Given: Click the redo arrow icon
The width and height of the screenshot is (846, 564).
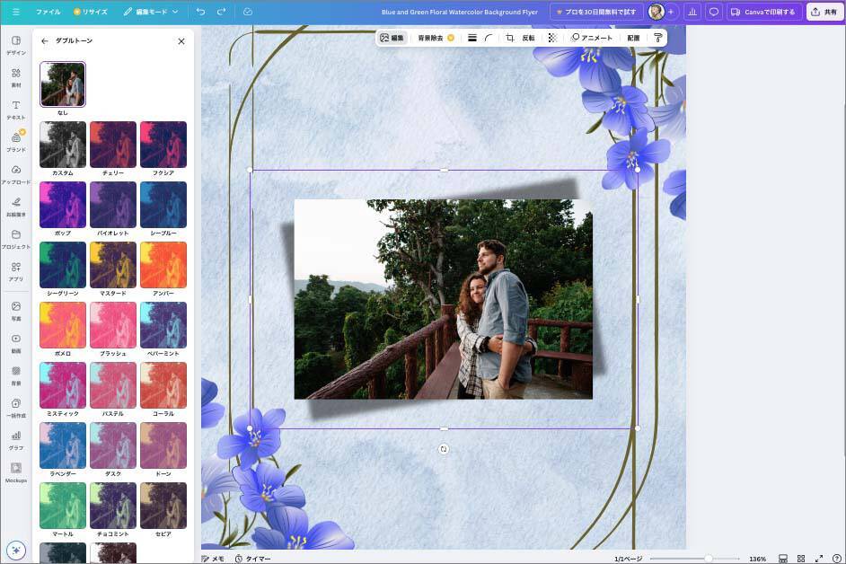Looking at the screenshot, I should click(221, 12).
